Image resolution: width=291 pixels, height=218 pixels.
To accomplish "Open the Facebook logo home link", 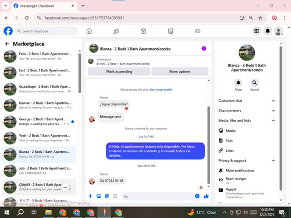I will (8, 31).
